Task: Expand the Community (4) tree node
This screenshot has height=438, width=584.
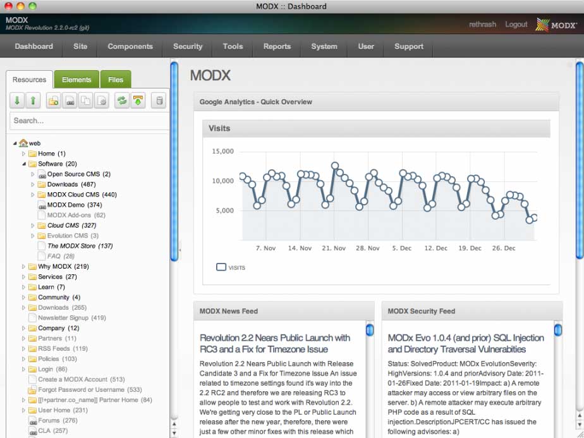Action: pos(23,297)
